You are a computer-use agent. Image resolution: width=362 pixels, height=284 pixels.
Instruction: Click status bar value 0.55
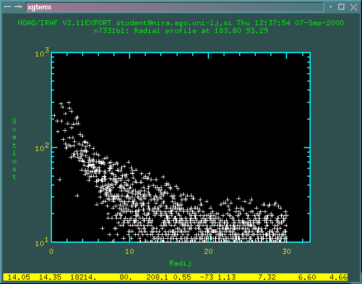tap(182, 277)
